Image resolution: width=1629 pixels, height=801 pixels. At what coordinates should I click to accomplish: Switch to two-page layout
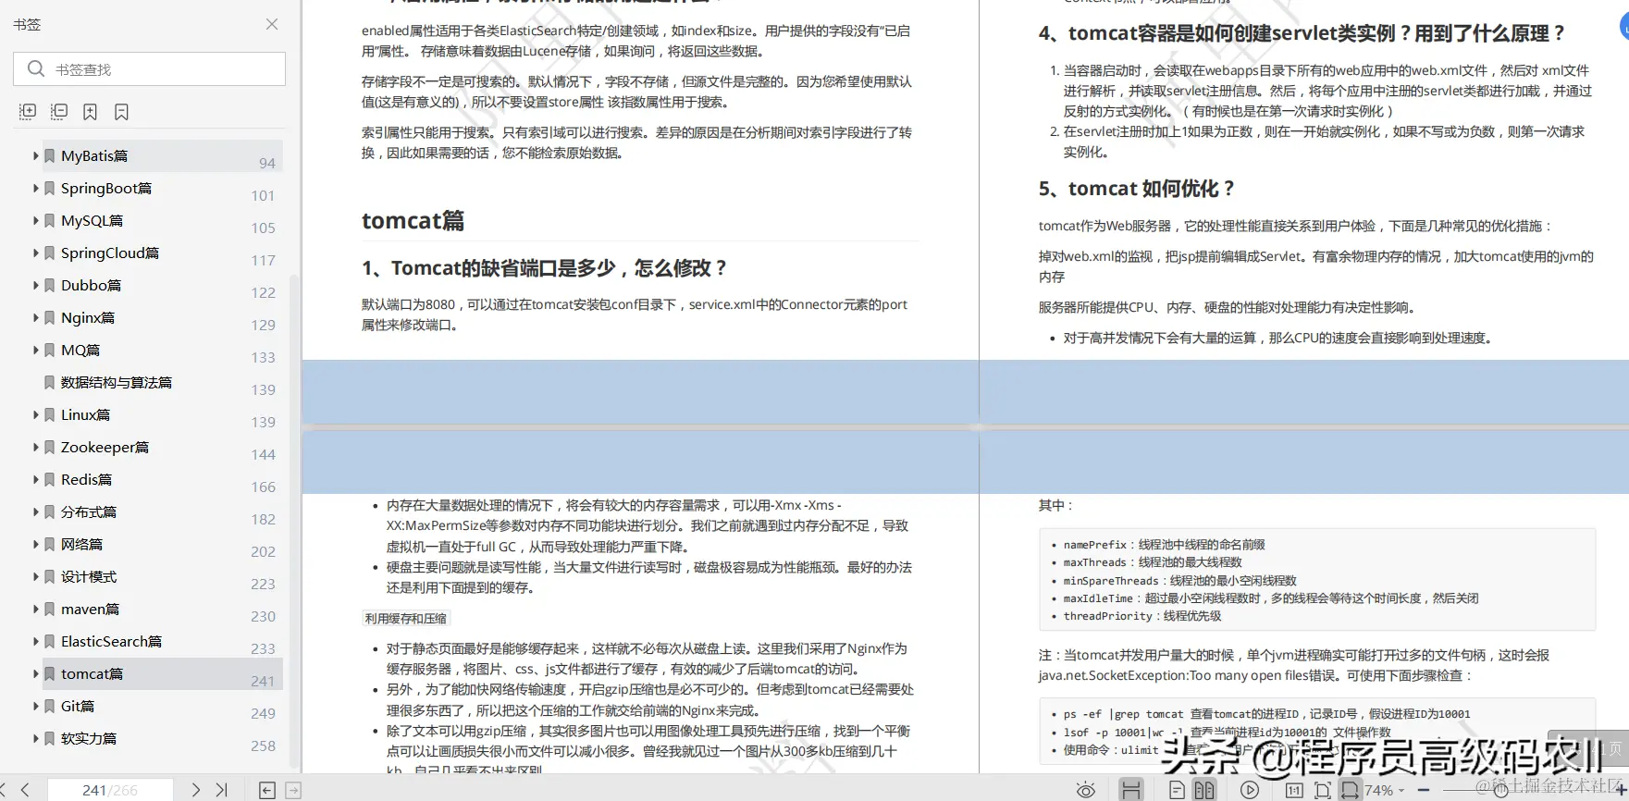pyautogui.click(x=1204, y=790)
